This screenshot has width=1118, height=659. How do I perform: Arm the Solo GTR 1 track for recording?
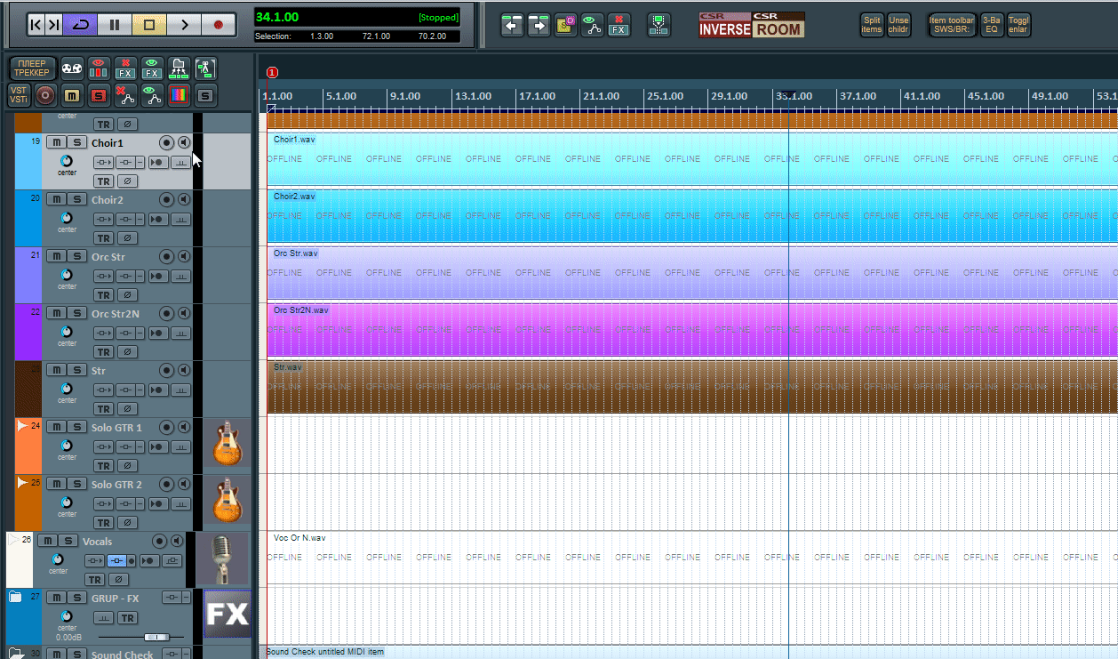pos(166,428)
